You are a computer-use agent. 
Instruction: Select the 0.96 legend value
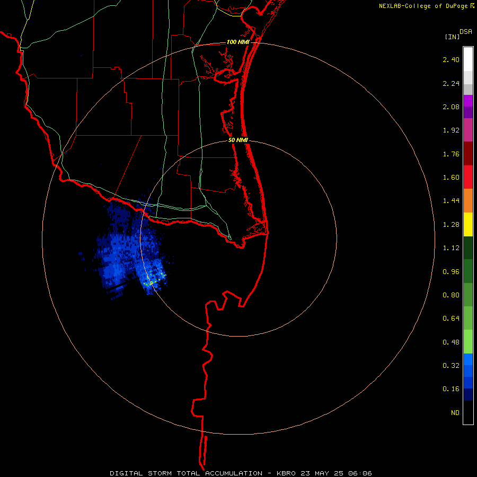pyautogui.click(x=451, y=272)
